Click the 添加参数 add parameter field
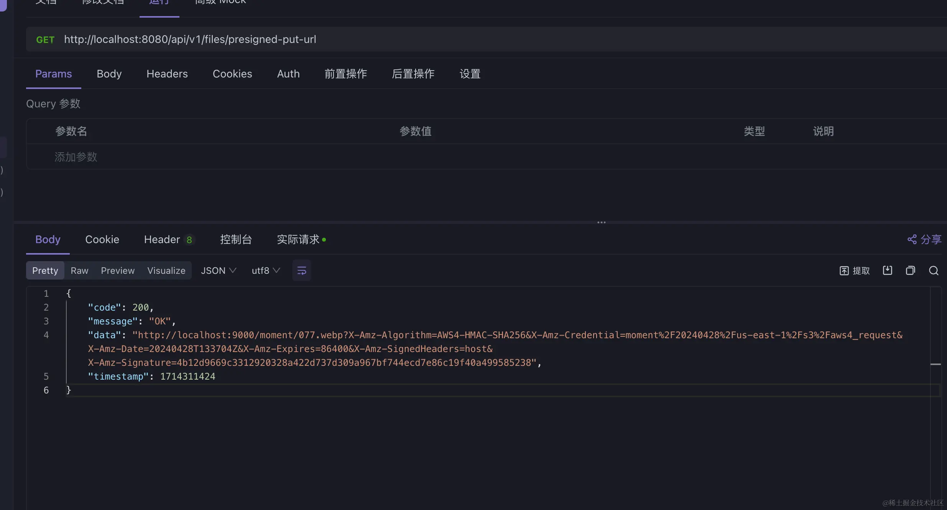Viewport: 947px width, 510px height. (76, 157)
